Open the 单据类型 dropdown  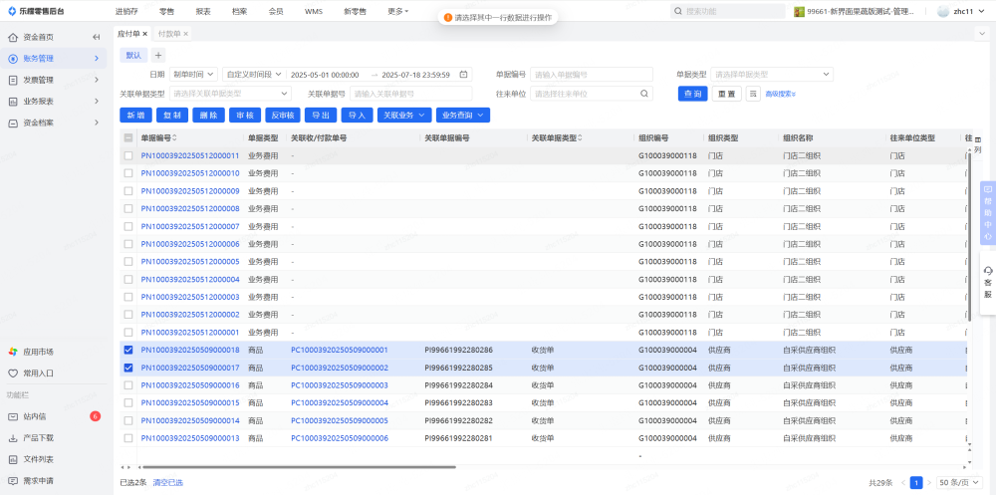click(772, 75)
